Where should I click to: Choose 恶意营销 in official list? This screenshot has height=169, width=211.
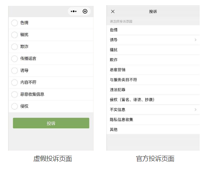click(x=153, y=70)
